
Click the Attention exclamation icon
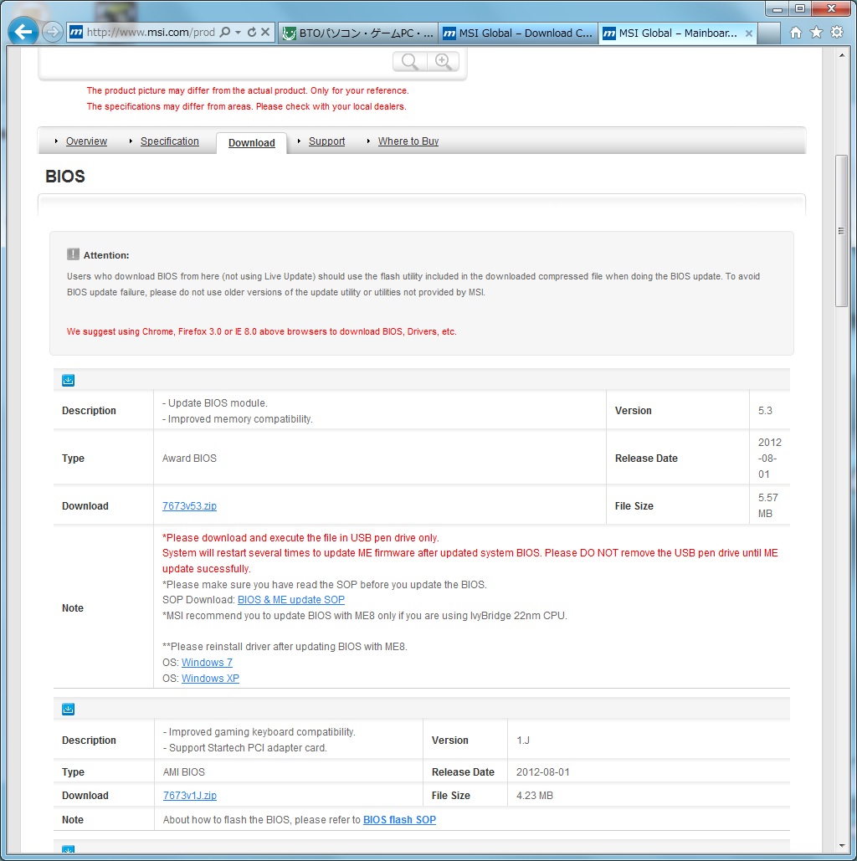pyautogui.click(x=73, y=254)
